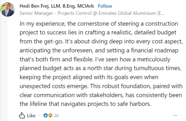Click the lightbulb insightful reaction icon
The image size is (186, 121).
coord(50,115)
